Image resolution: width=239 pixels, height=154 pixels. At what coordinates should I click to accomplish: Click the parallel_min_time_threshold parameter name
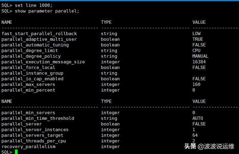pyautogui.click(x=38, y=118)
